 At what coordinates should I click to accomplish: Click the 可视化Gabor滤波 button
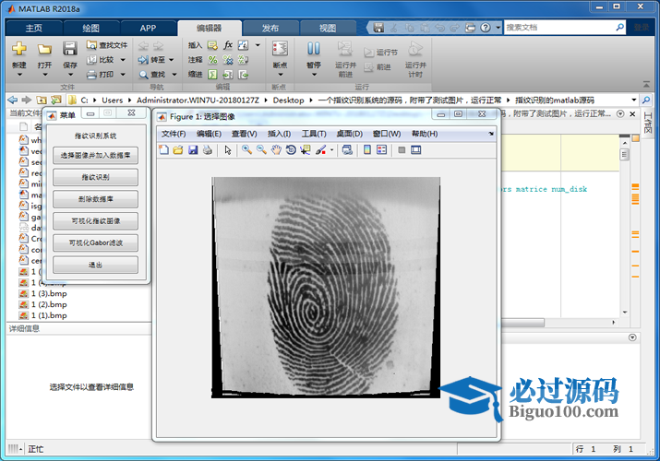tap(95, 243)
